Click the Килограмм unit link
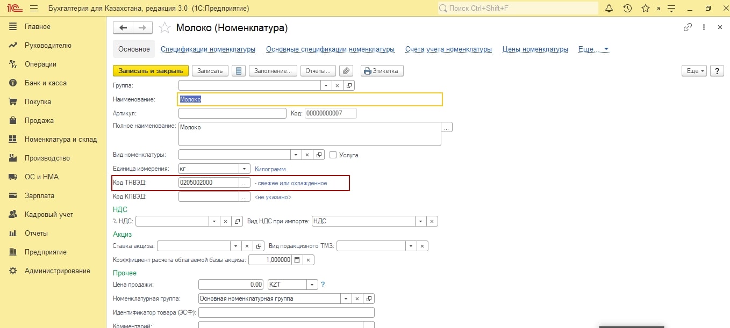The height and width of the screenshot is (328, 730). (x=270, y=169)
